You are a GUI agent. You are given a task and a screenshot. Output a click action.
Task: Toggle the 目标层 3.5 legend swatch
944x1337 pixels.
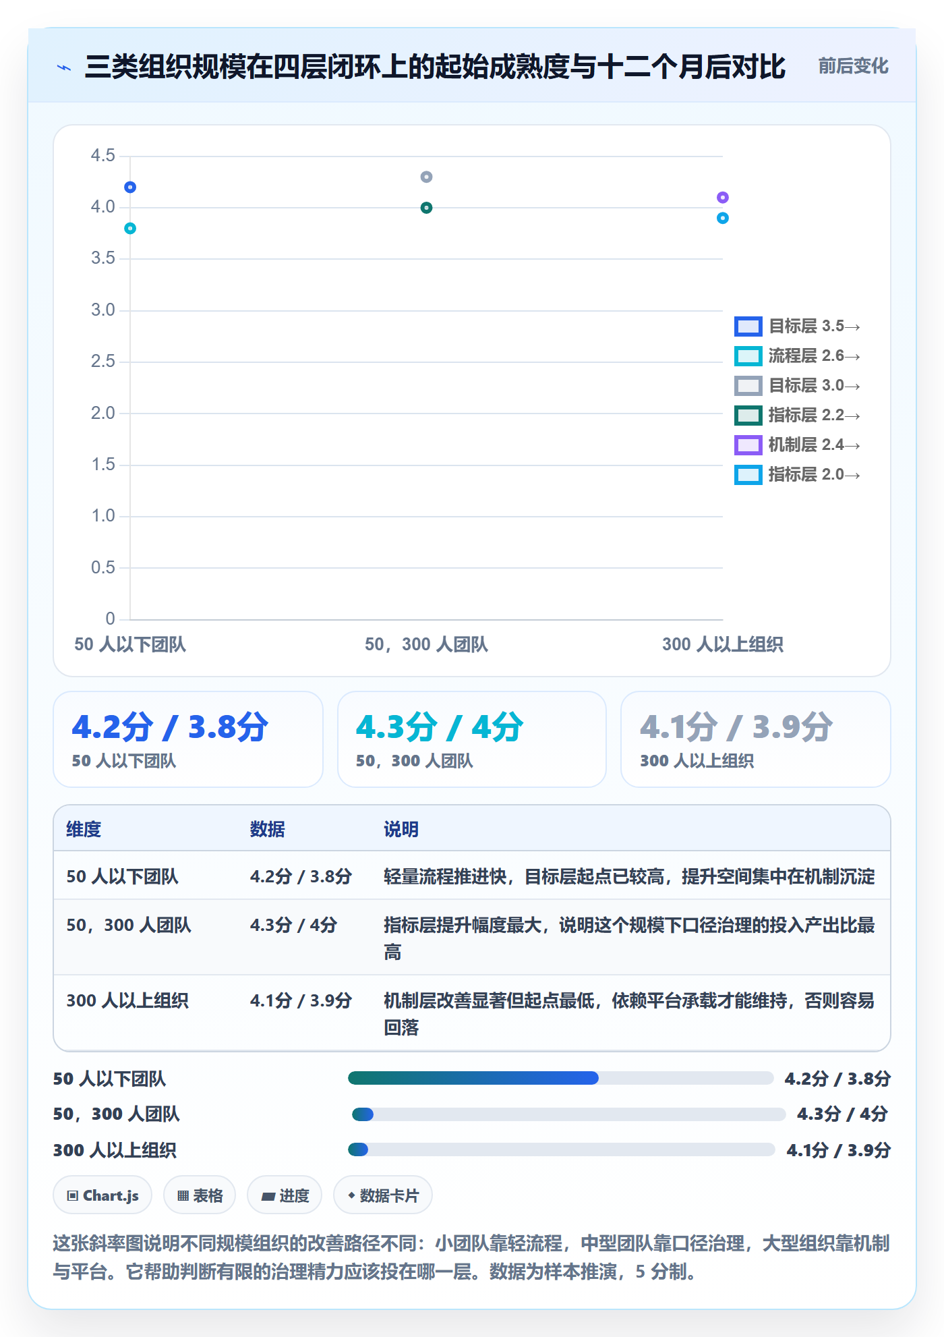[748, 326]
